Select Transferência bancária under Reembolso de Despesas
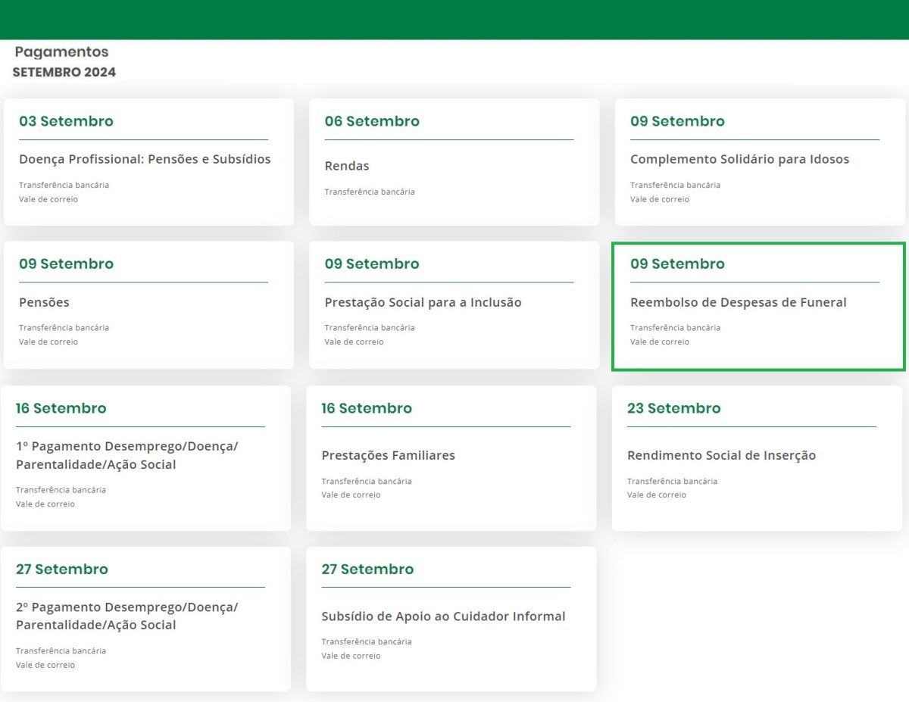909x702 pixels. [675, 327]
